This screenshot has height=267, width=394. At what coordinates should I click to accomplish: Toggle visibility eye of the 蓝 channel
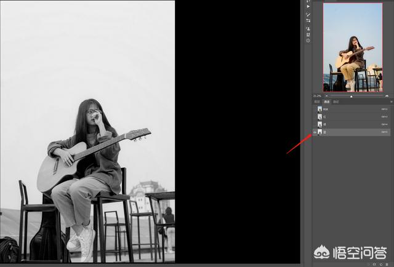[x=315, y=132]
